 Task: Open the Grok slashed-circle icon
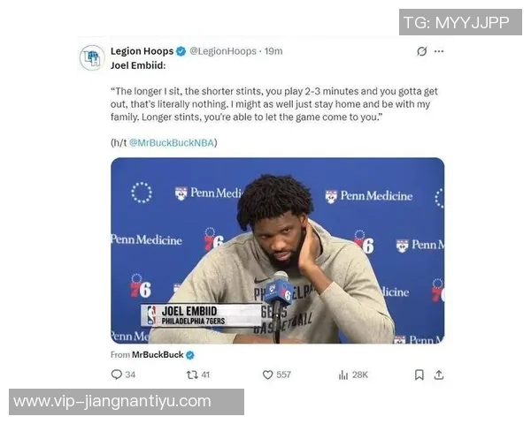click(x=421, y=51)
